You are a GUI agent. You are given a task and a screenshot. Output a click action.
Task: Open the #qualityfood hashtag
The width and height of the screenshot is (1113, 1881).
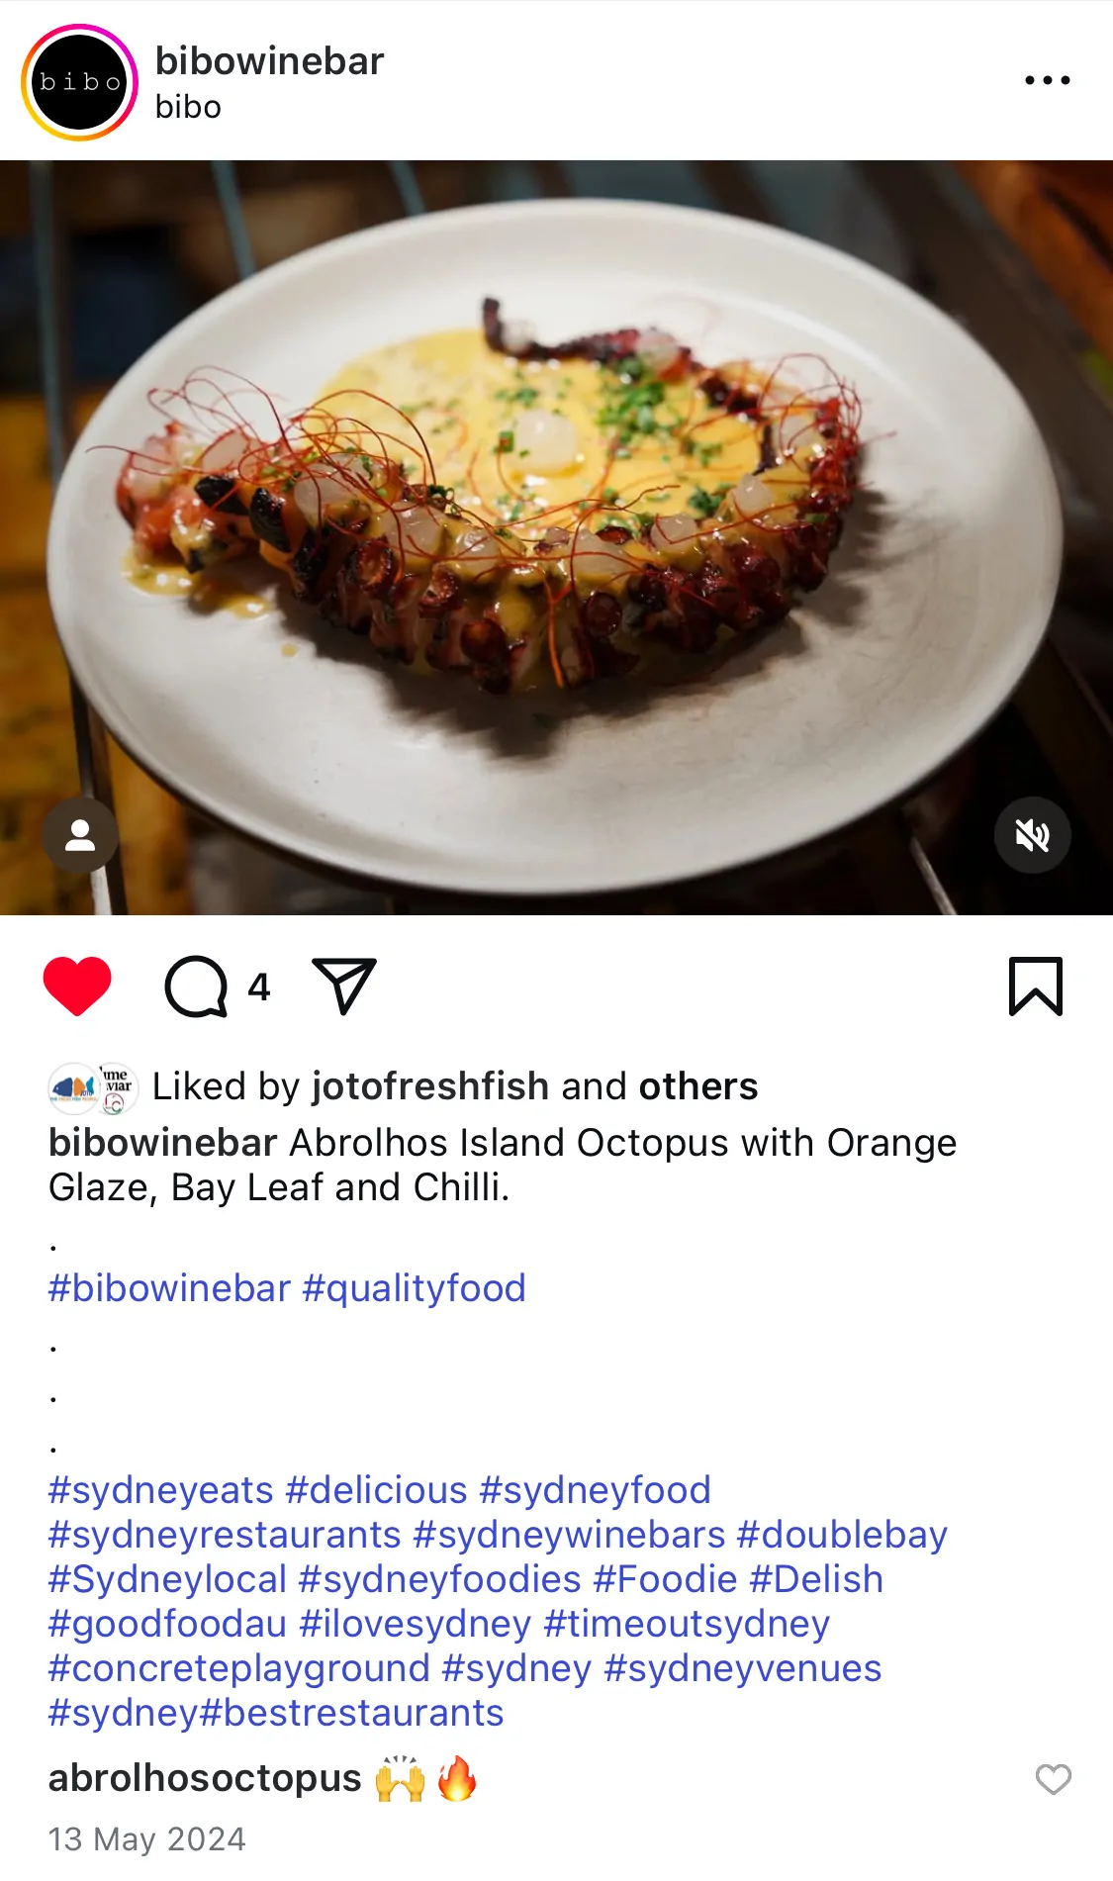[414, 1288]
